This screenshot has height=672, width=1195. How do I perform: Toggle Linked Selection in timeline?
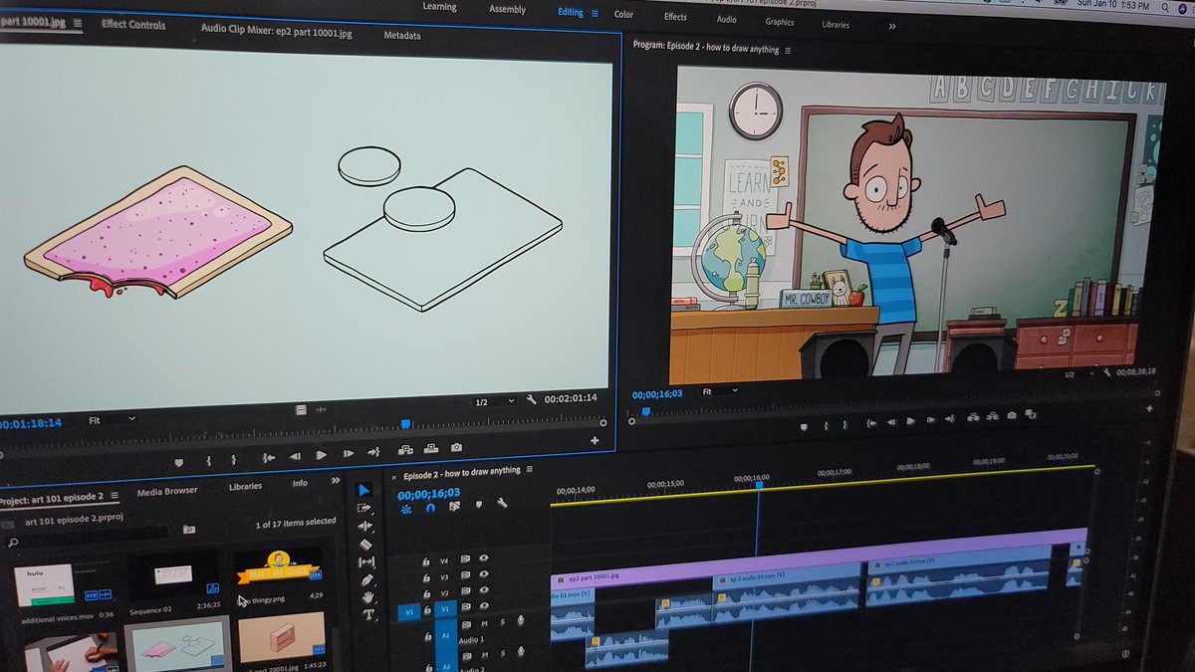(x=454, y=506)
